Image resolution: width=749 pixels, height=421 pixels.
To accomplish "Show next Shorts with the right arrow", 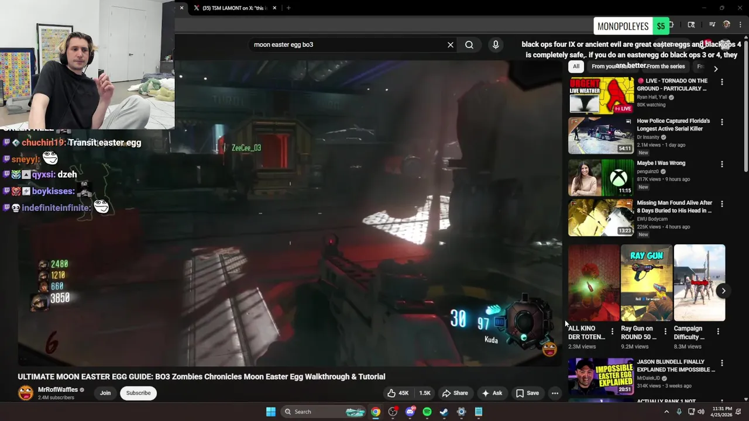I will tap(723, 291).
